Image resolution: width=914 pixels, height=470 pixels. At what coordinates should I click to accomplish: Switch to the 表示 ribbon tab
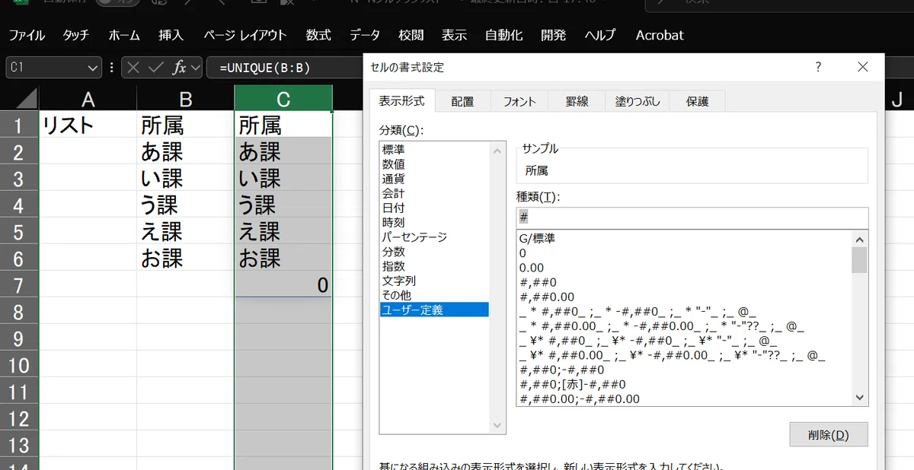[x=454, y=35]
